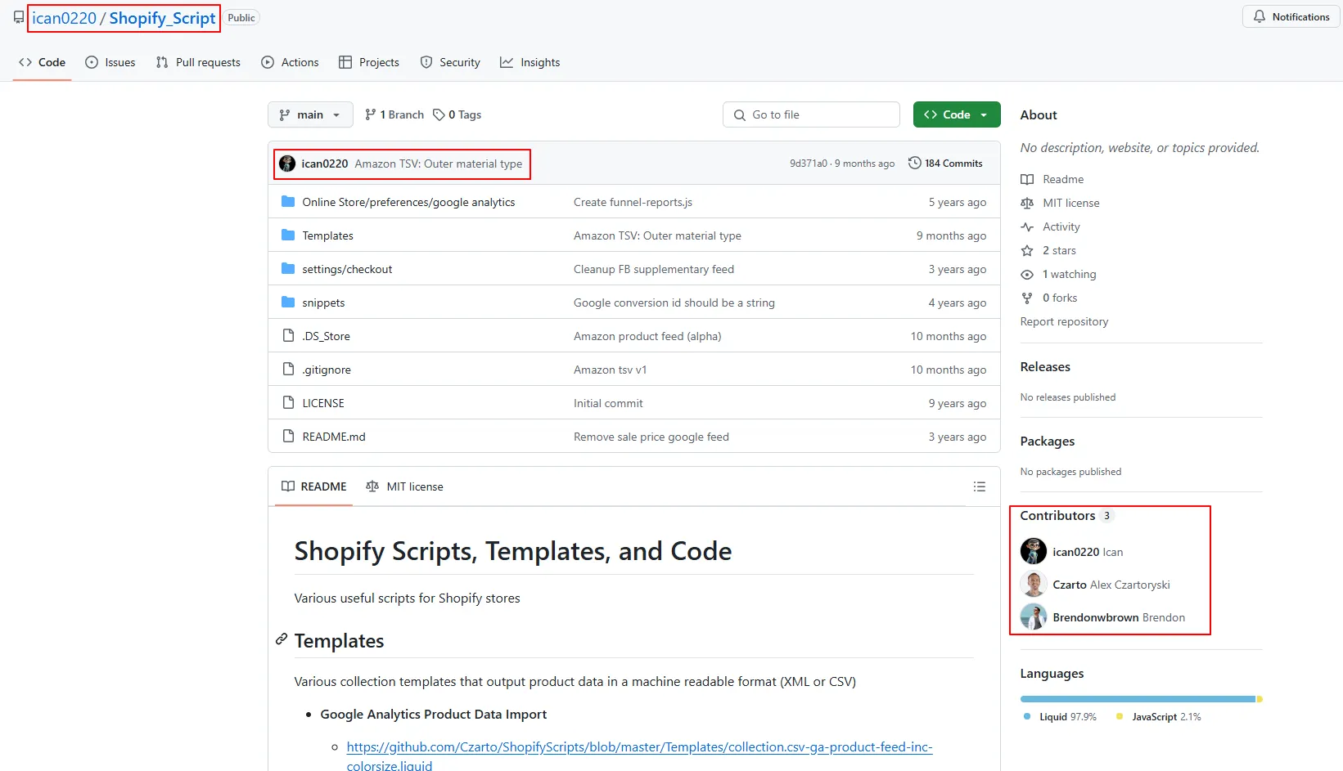Click the magnifier icon in Go to file
The height and width of the screenshot is (771, 1343).
click(740, 115)
